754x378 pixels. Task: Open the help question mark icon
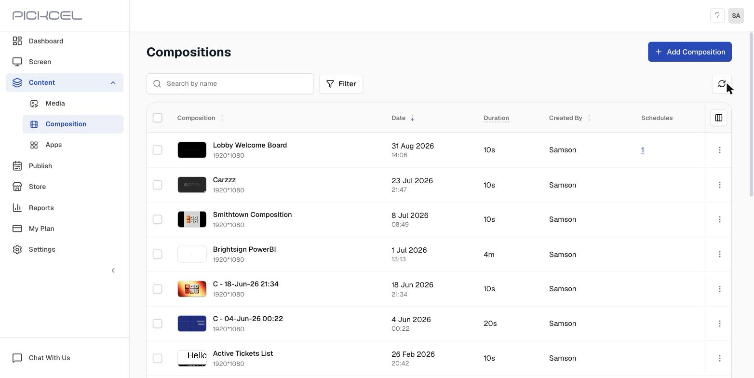click(x=717, y=16)
